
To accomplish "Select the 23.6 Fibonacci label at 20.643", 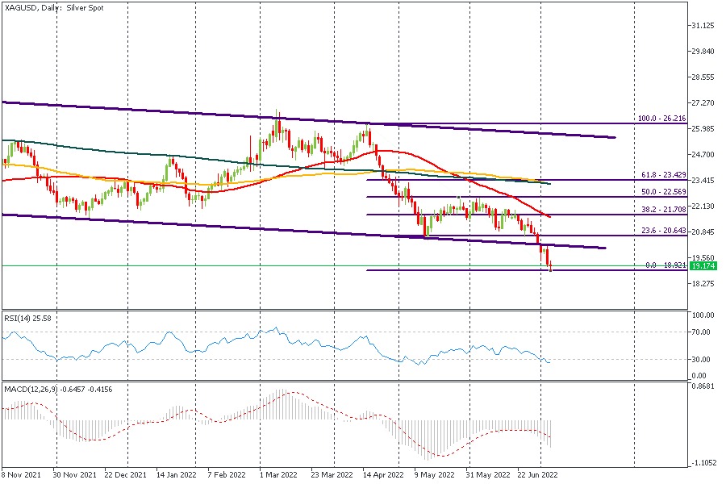I will point(662,231).
